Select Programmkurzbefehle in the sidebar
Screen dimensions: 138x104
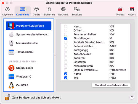(28, 26)
